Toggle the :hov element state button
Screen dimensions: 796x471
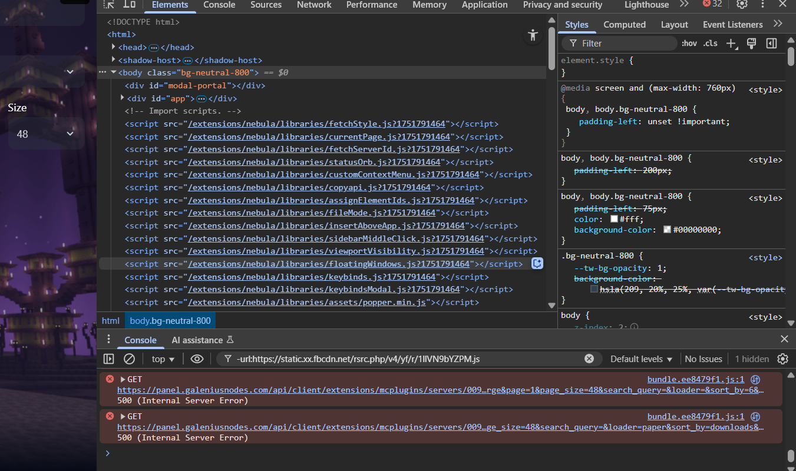tap(689, 44)
